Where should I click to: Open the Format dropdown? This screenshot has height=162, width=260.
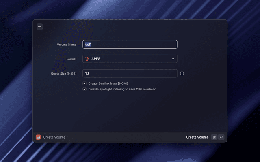click(x=130, y=59)
